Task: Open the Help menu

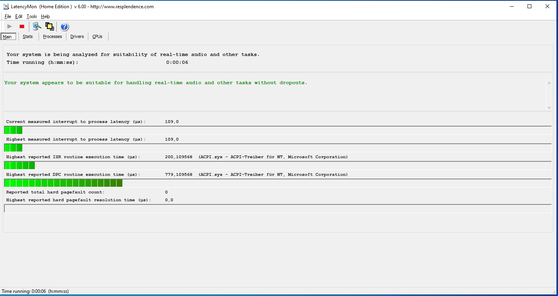Action: click(45, 16)
